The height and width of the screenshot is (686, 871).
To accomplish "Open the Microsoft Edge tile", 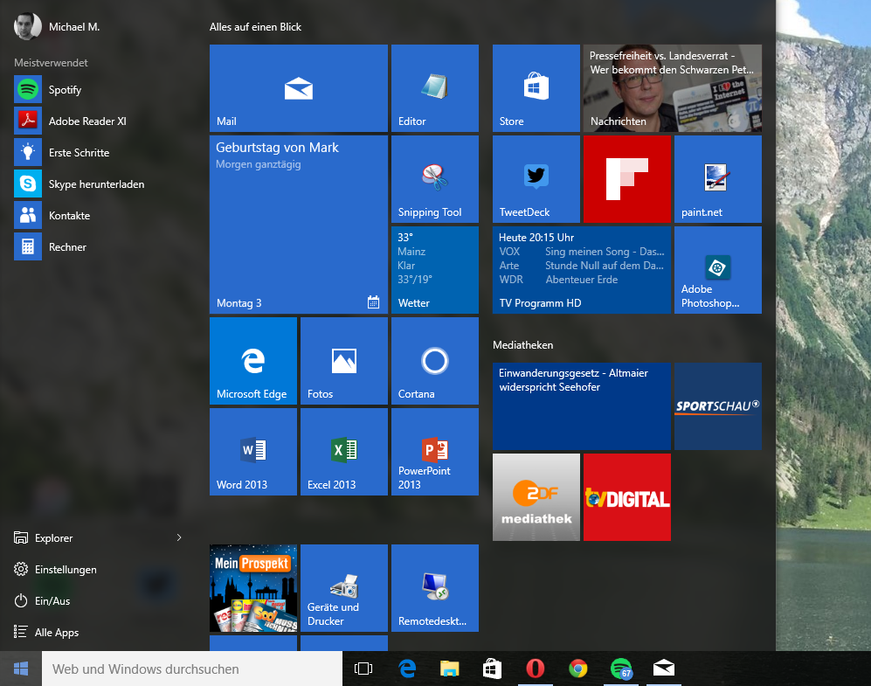I will point(252,361).
